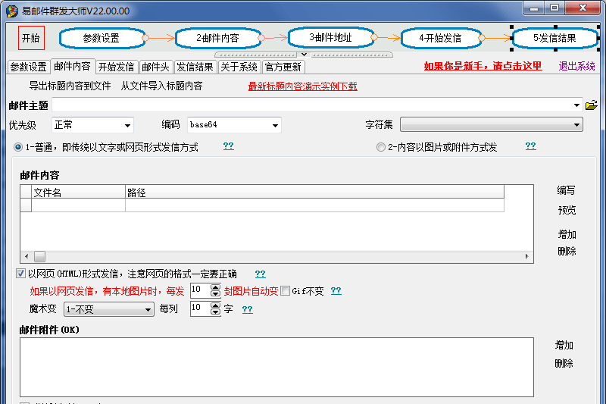Uncheck 以网页(HTML)形式发信 checkbox
Viewport: 606px width, 404px height.
click(21, 274)
